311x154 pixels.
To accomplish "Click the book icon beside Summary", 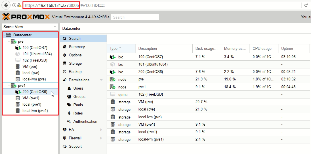I will pos(65,47).
